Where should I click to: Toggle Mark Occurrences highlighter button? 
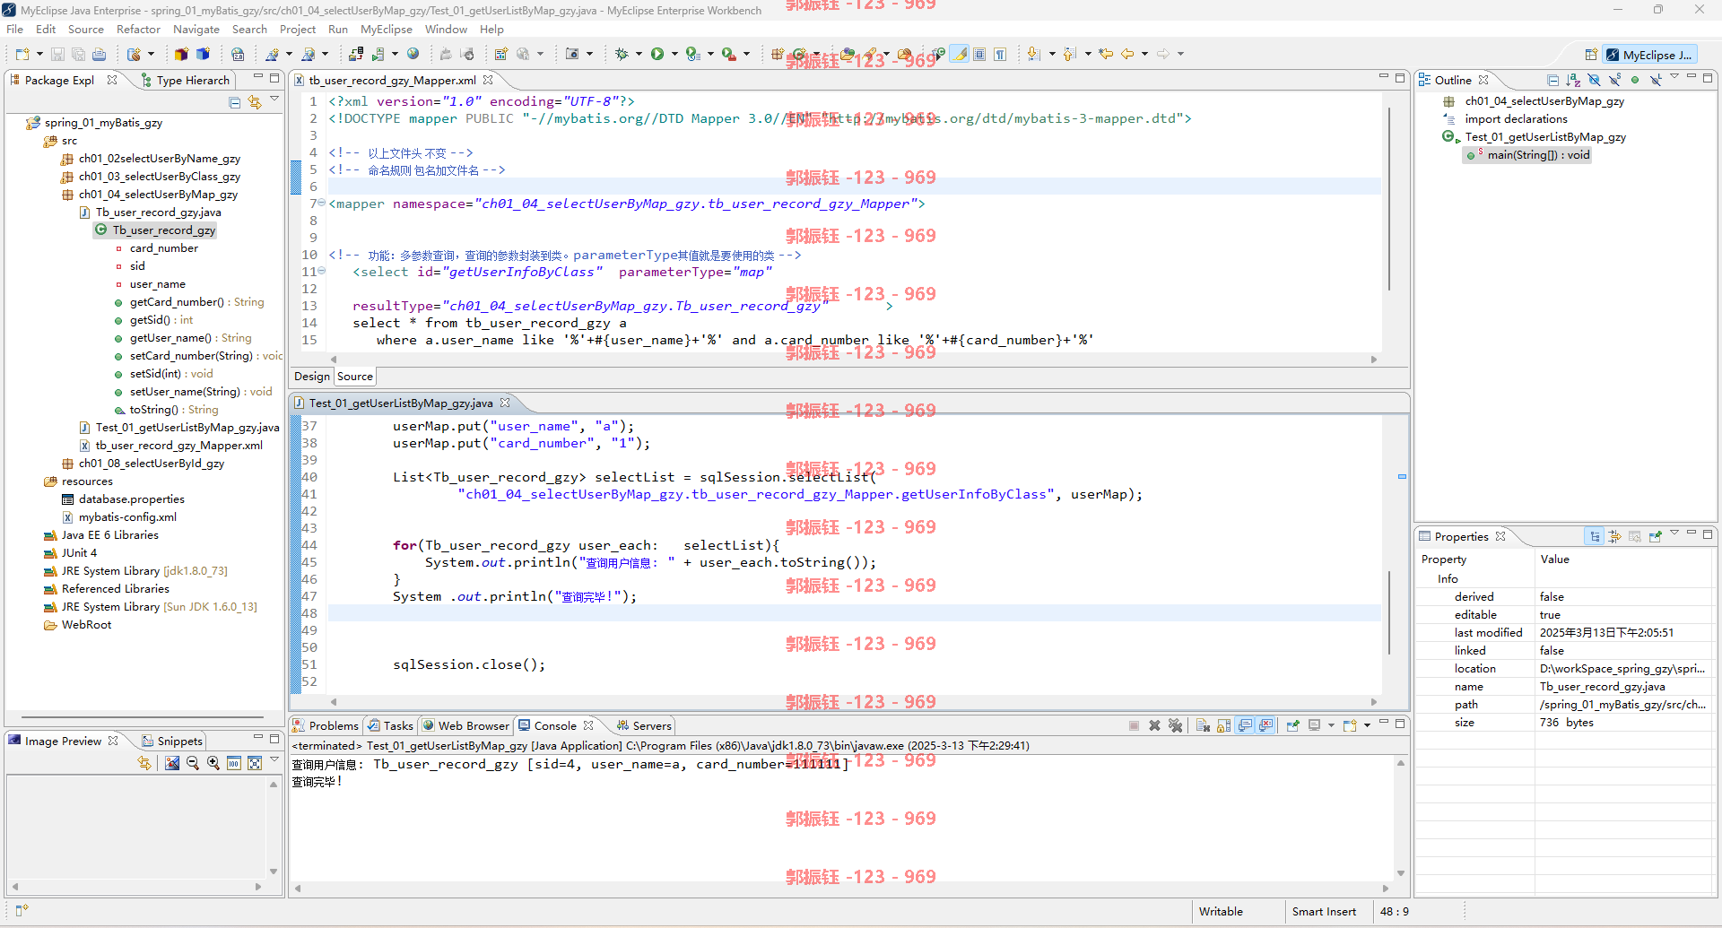click(x=960, y=54)
